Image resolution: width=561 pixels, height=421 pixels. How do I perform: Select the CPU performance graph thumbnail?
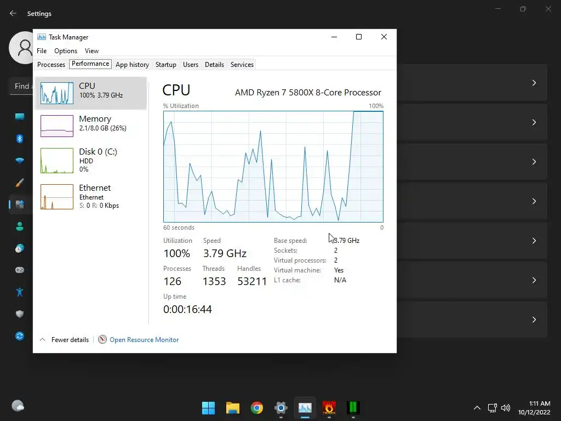click(57, 93)
